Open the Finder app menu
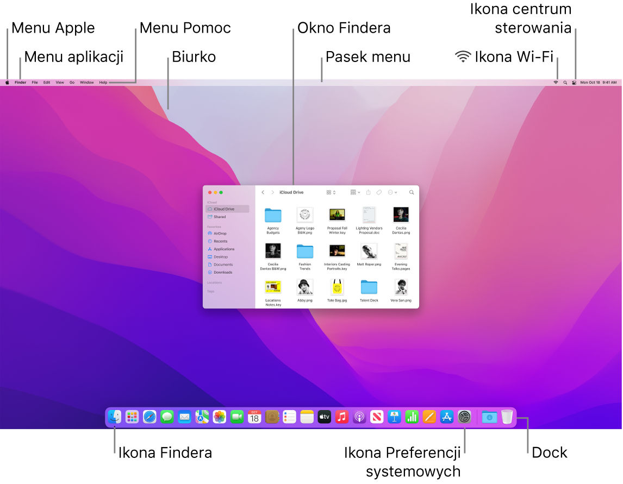 tap(20, 83)
